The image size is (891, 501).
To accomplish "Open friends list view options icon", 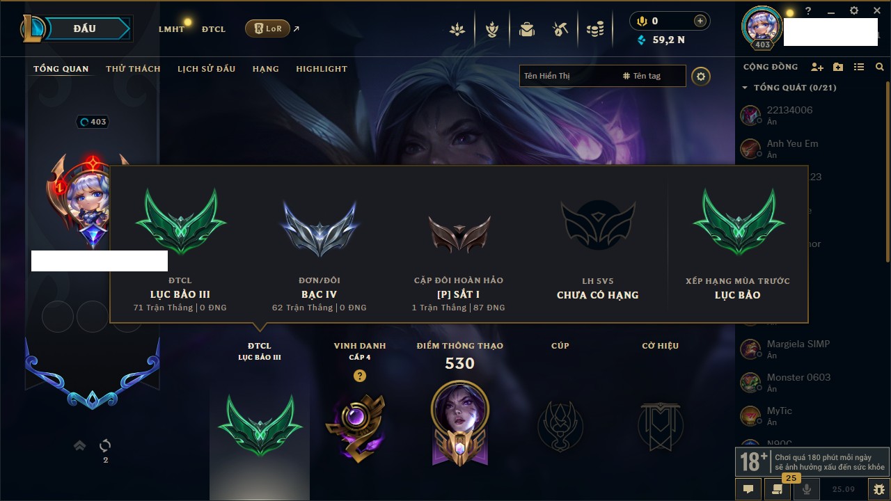I will pyautogui.click(x=859, y=67).
